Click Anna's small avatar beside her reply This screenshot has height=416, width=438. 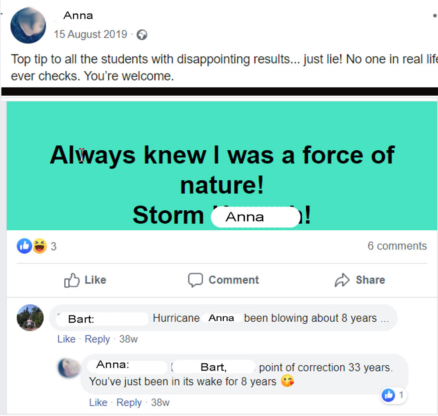tap(69, 368)
